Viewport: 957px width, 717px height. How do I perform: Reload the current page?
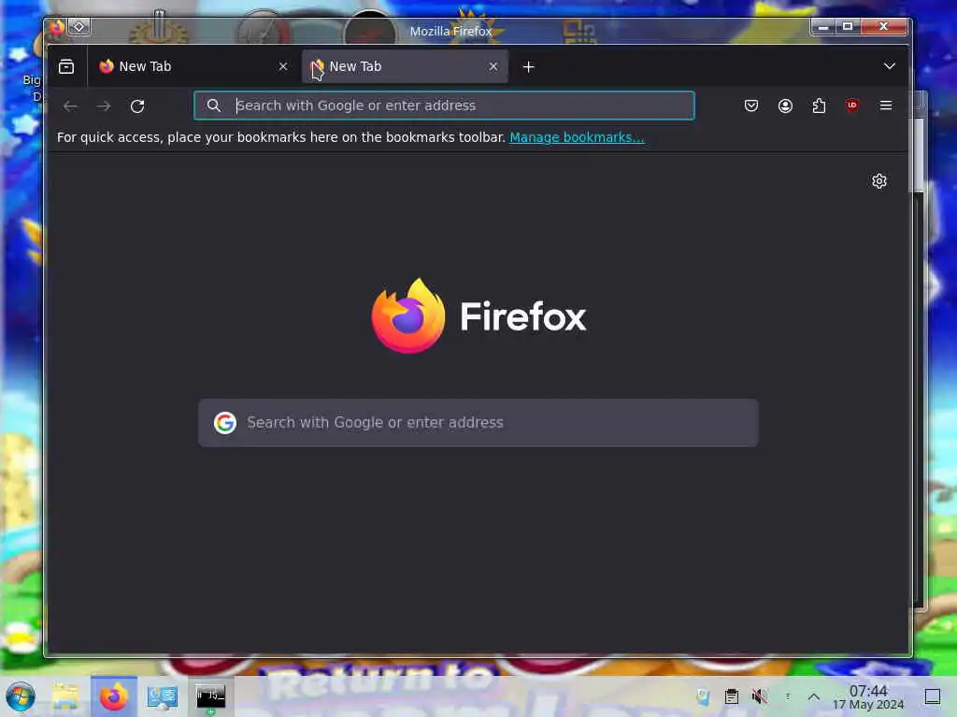[x=137, y=106]
